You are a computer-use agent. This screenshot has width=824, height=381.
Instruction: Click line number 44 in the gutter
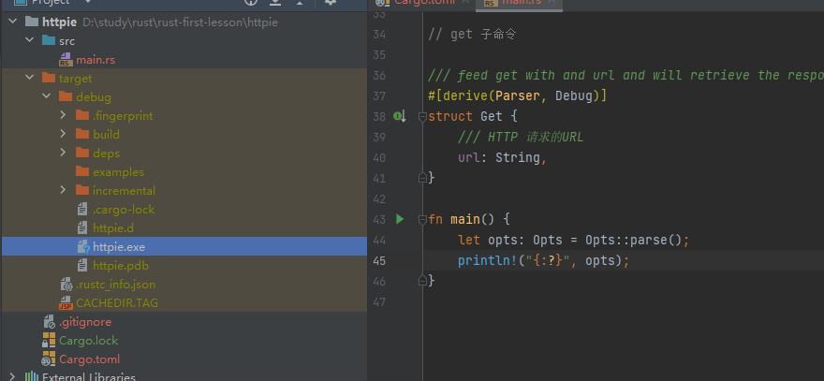379,241
